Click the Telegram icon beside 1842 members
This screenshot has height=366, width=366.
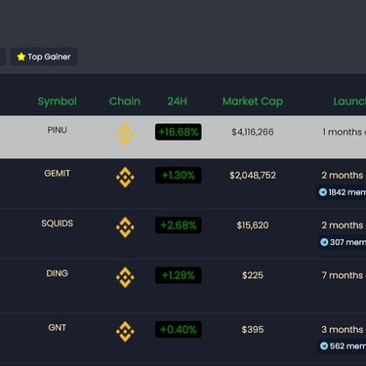click(x=323, y=192)
